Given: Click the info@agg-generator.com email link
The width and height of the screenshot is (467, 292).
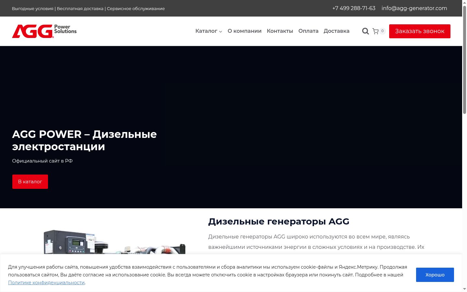Looking at the screenshot, I should [414, 8].
